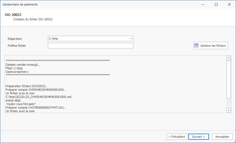This screenshot has height=143, width=236.
Task: Click into the Préfixe fichier text field
Action: tap(90, 46)
